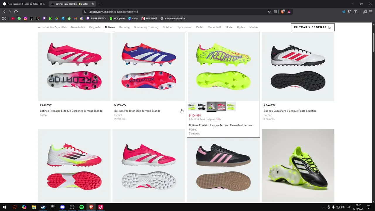This screenshot has width=375, height=211.
Task: Open the Outlook bookmark icon
Action: pos(63,18)
